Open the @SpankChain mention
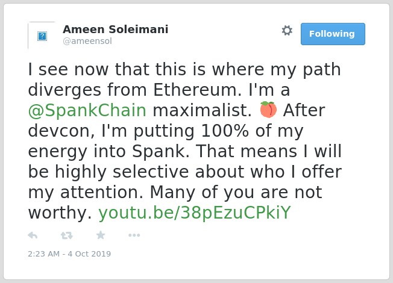 pyautogui.click(x=87, y=110)
